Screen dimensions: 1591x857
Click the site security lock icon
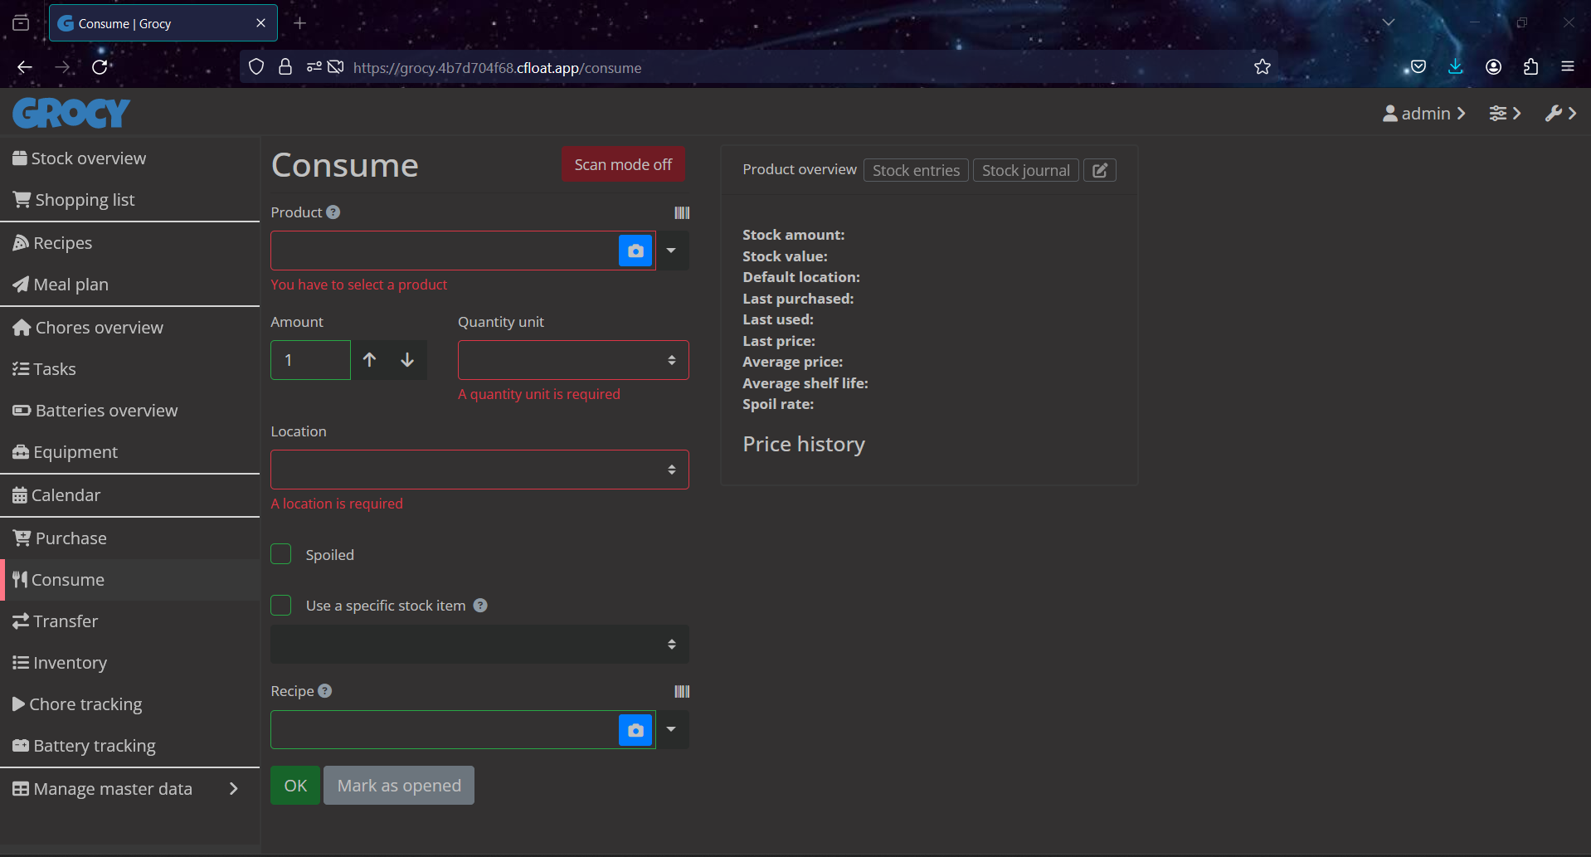point(285,67)
